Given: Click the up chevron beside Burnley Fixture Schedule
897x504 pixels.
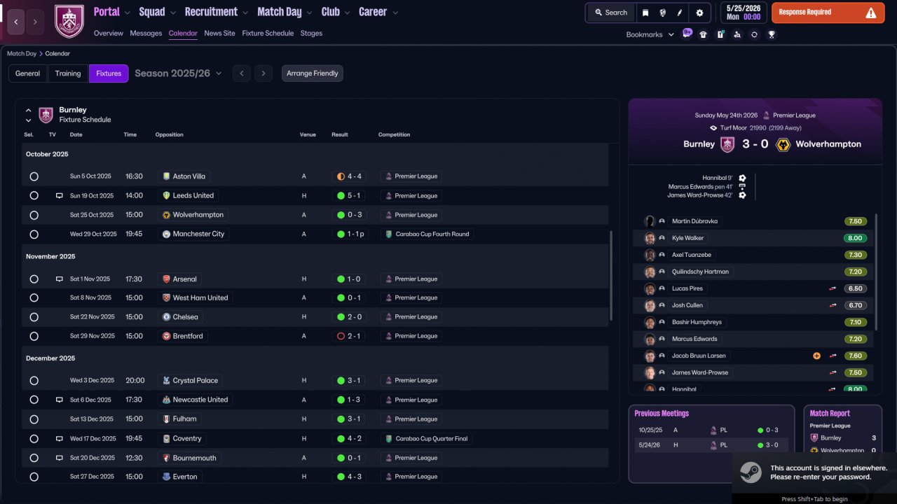Looking at the screenshot, I should [29, 110].
